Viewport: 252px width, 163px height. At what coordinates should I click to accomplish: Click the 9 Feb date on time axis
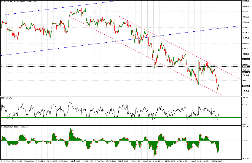click(76, 161)
